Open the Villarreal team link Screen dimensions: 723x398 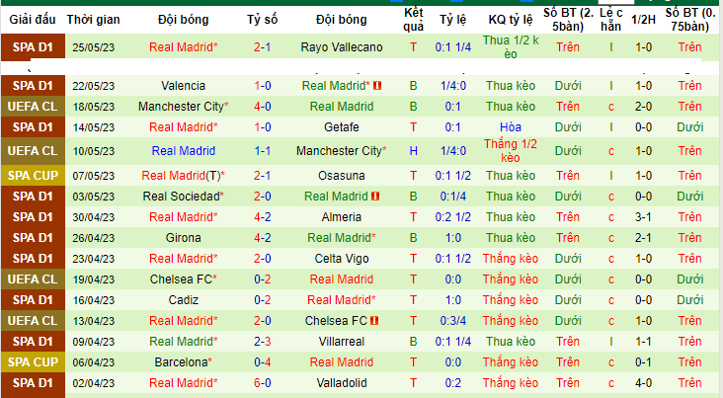coord(342,342)
